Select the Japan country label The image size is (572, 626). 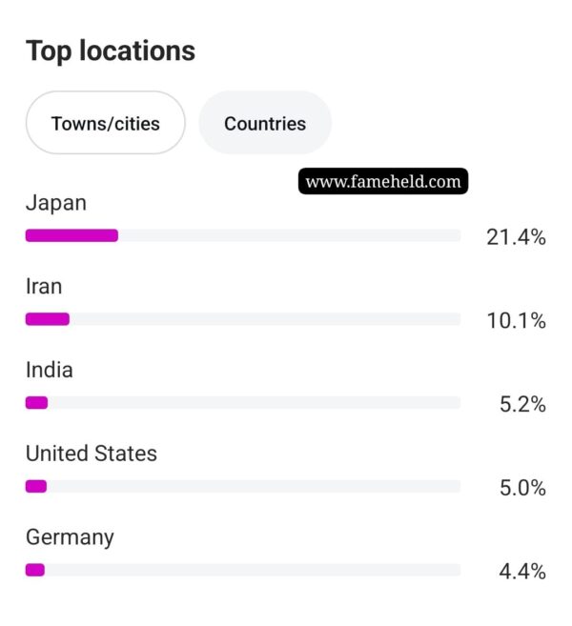tap(55, 203)
